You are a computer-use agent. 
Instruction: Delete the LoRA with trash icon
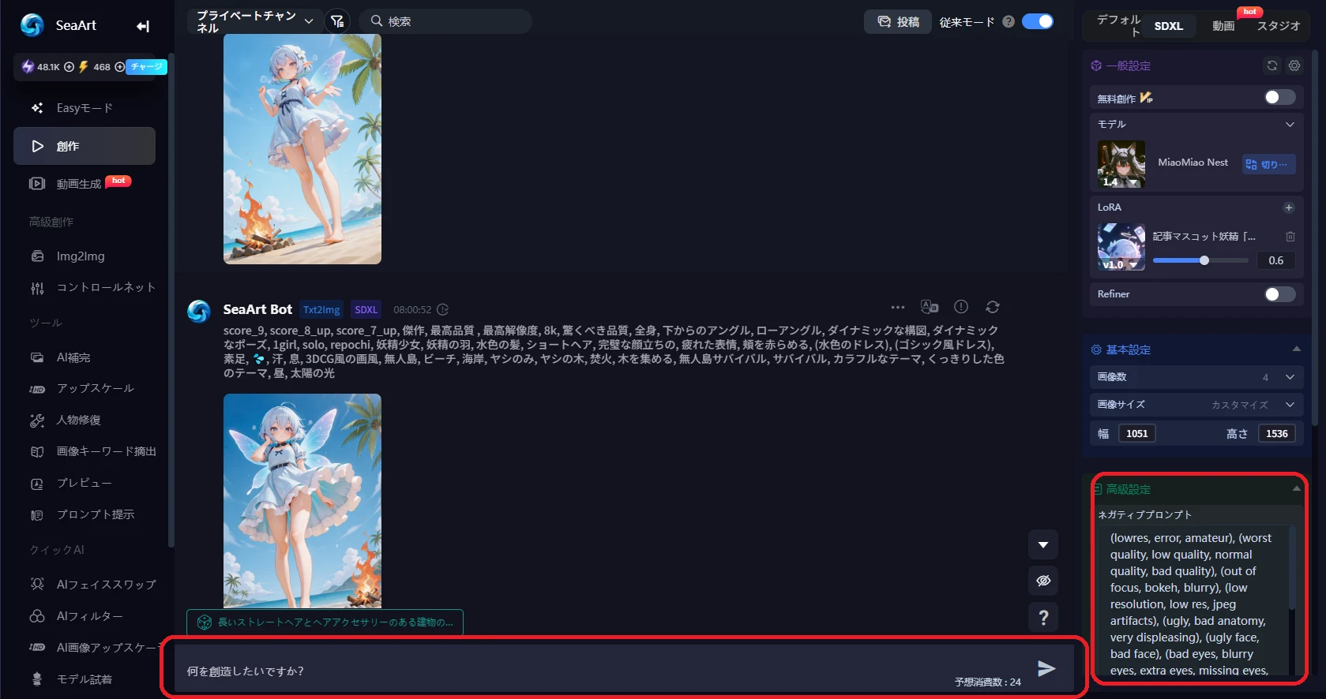[x=1290, y=237]
